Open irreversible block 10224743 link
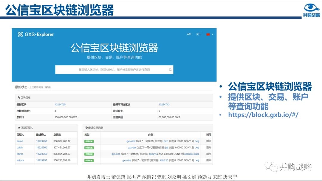322x181 pixels. (x=164, y=104)
